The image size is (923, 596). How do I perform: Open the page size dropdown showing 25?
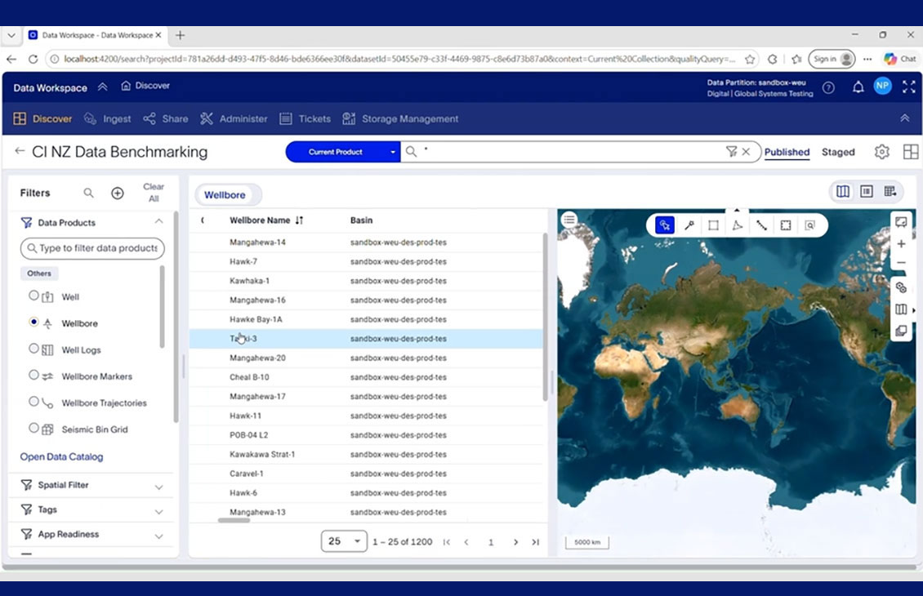[x=344, y=541]
